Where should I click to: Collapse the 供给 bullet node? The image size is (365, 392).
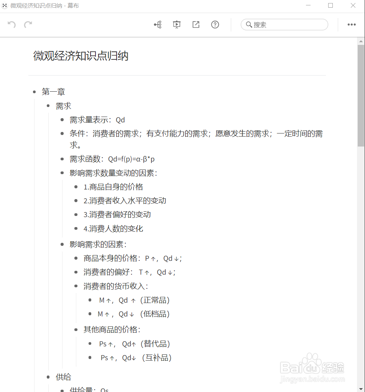coord(48,377)
